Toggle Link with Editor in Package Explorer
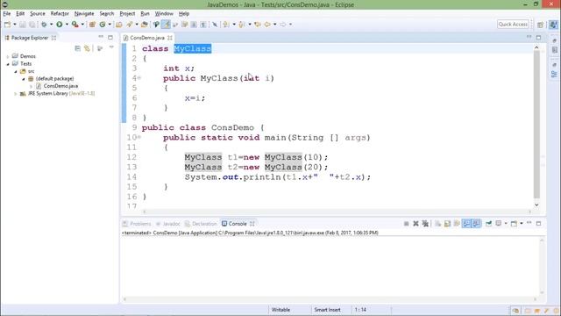This screenshot has width=561, height=316. 87,48
